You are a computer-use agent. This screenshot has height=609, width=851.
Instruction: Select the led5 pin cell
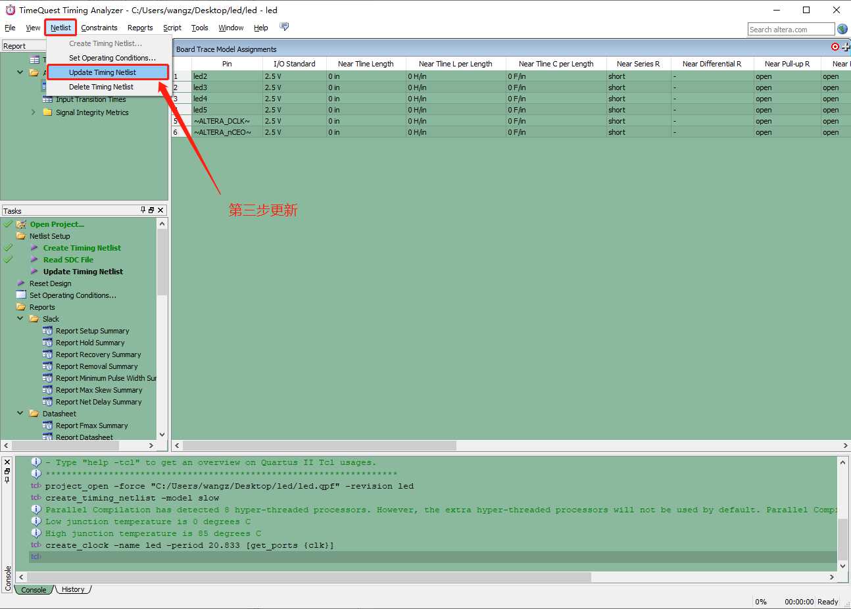[x=227, y=110]
